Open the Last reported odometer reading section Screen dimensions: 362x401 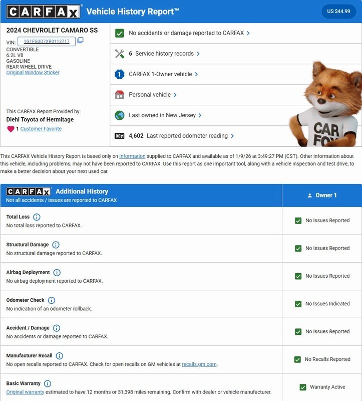click(181, 136)
